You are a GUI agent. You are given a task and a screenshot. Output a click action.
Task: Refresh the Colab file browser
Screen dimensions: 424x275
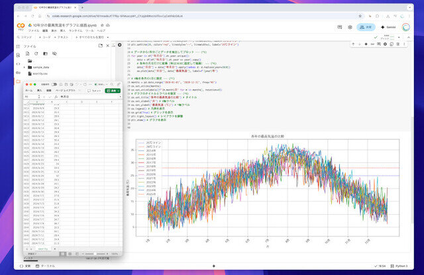(36, 54)
